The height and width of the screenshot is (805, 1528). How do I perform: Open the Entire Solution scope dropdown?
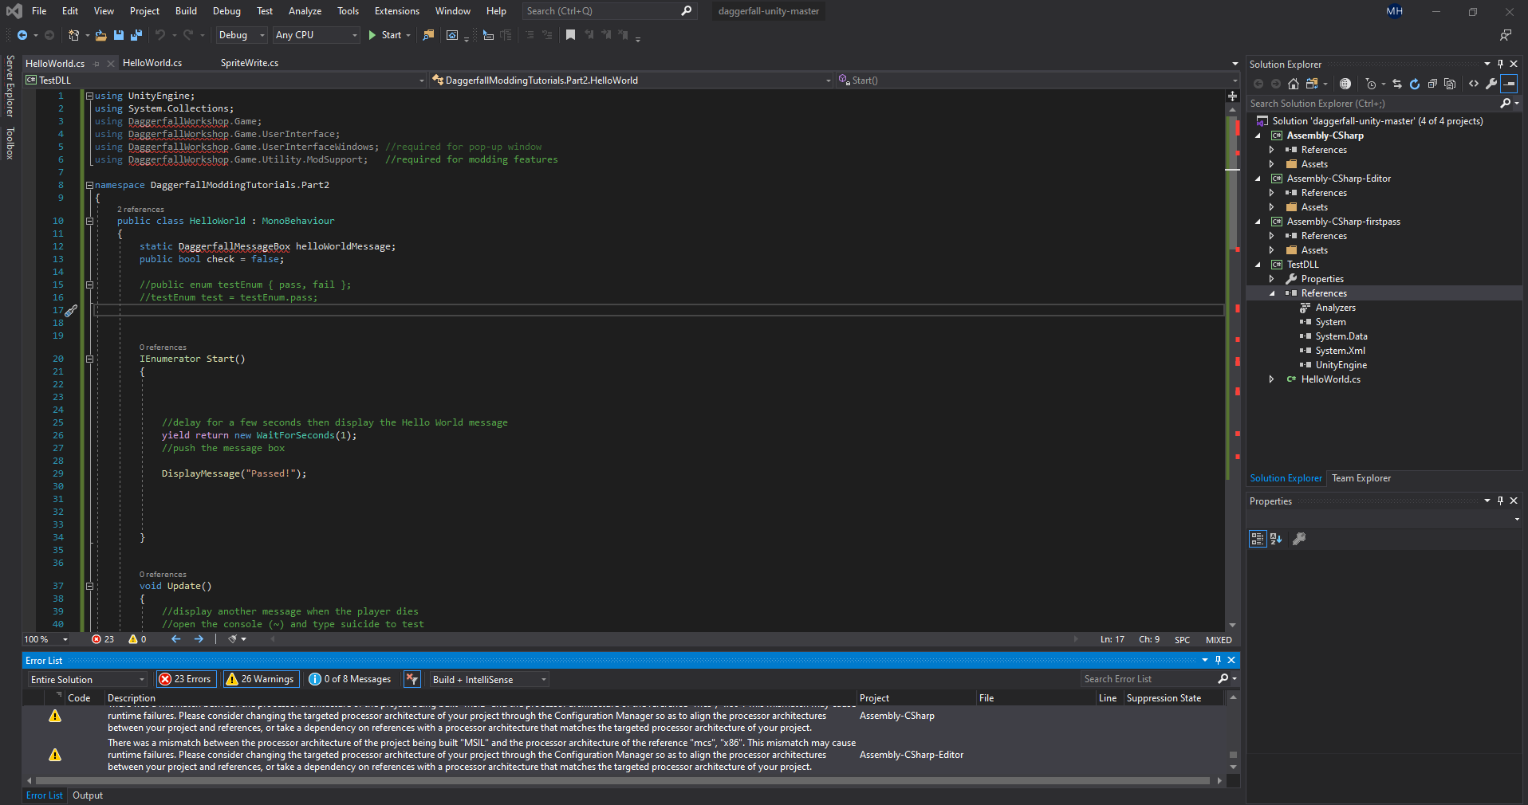(88, 679)
